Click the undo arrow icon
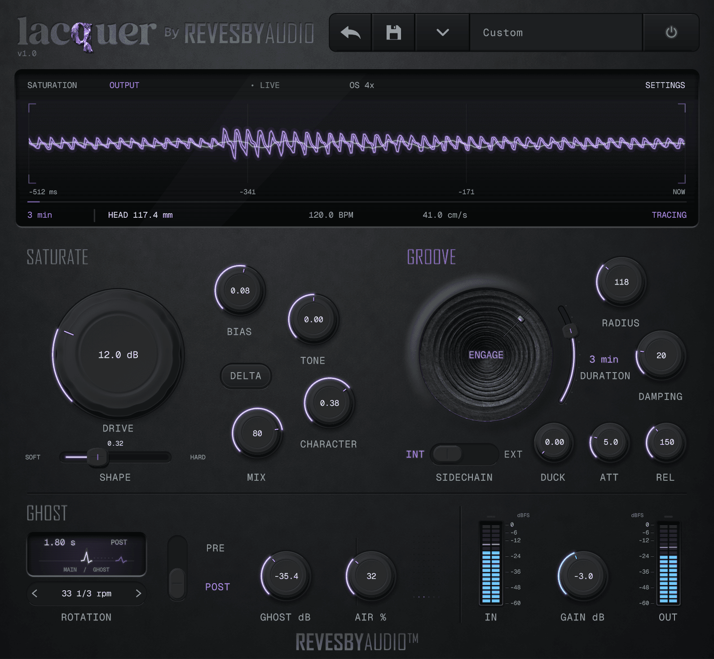Viewport: 714px width, 659px height. (x=350, y=33)
